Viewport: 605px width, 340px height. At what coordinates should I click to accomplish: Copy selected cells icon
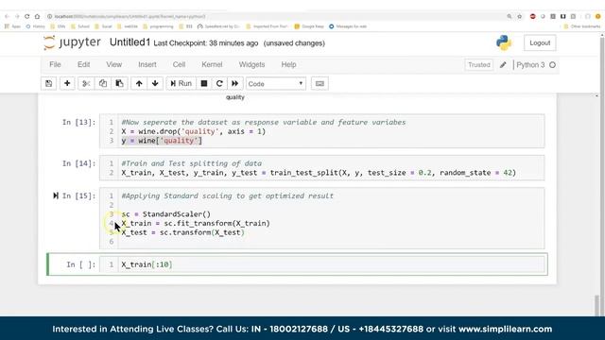click(103, 84)
